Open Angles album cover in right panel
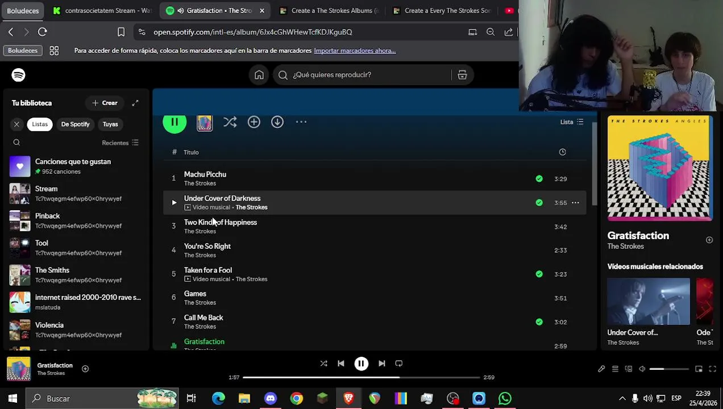Screen dimensions: 723x409 pos(659,168)
